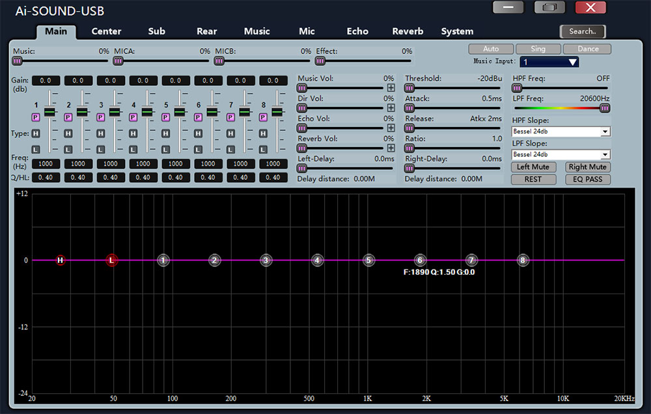Select EQ band node 5 on graph
The width and height of the screenshot is (651, 414).
point(368,260)
